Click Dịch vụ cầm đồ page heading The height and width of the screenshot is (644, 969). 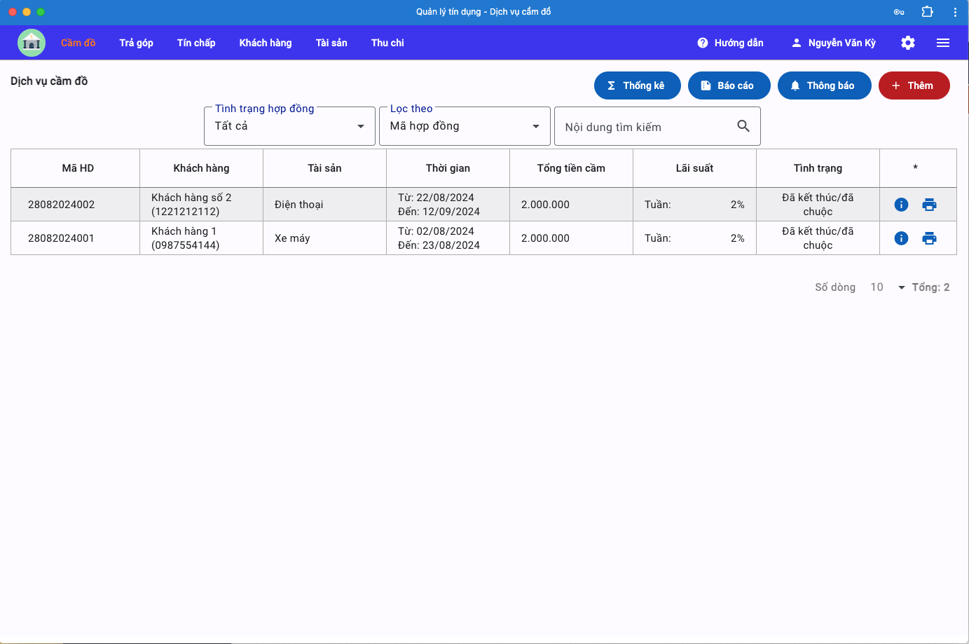click(49, 81)
